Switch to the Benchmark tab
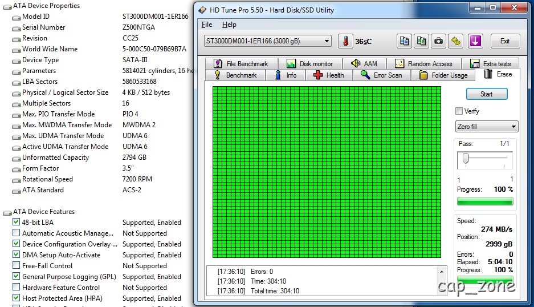The image size is (534, 307). click(x=235, y=75)
